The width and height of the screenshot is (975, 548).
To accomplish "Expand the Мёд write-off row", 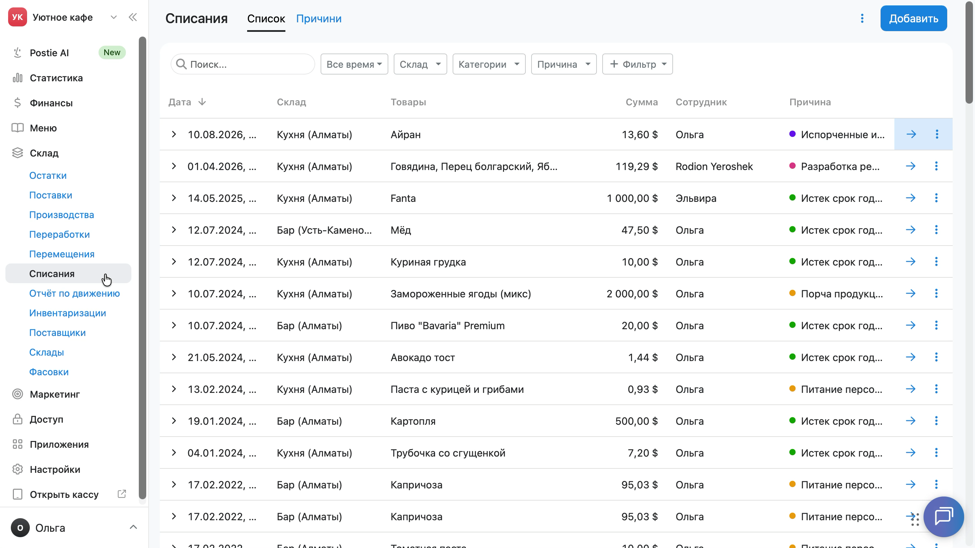I will coord(174,230).
